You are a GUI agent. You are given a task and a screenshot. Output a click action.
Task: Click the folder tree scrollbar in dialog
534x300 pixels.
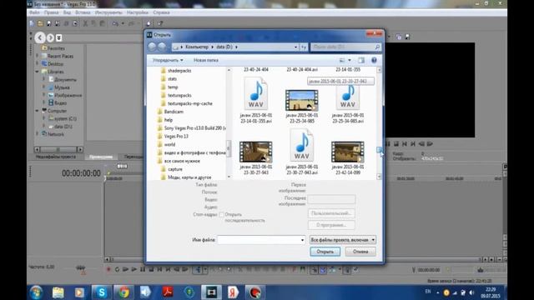(x=229, y=123)
